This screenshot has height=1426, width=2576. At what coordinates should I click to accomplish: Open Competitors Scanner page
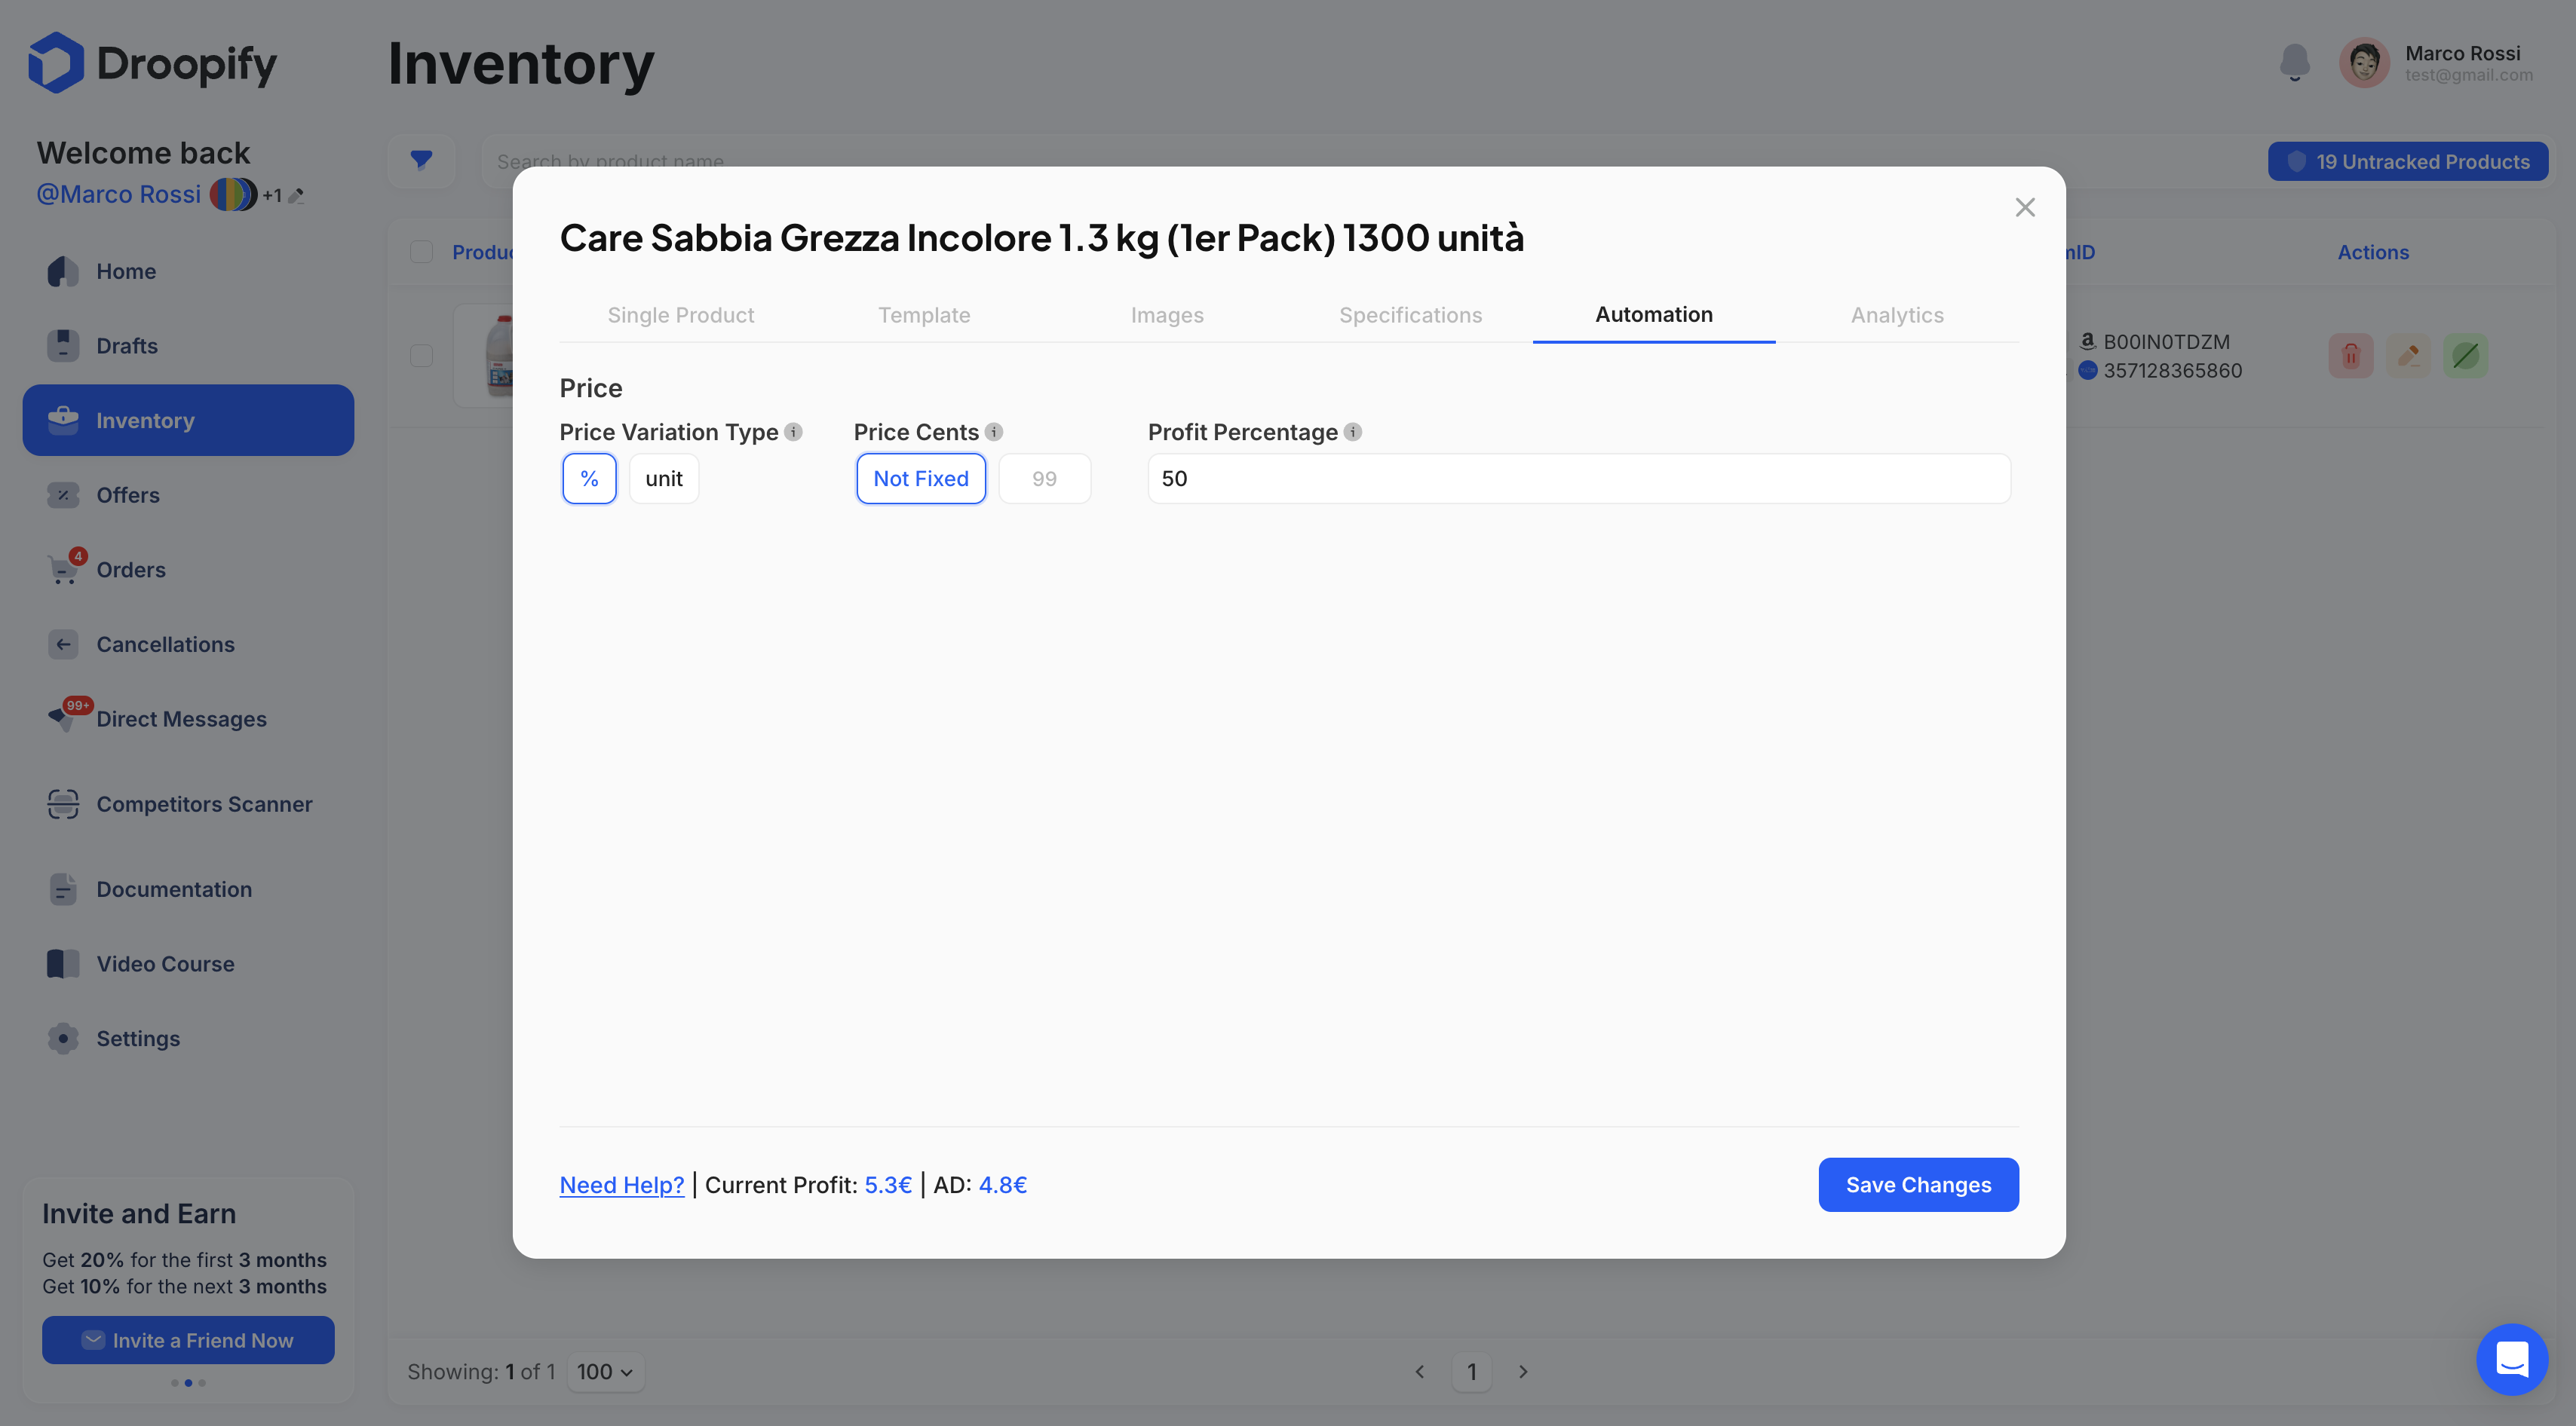click(x=204, y=803)
